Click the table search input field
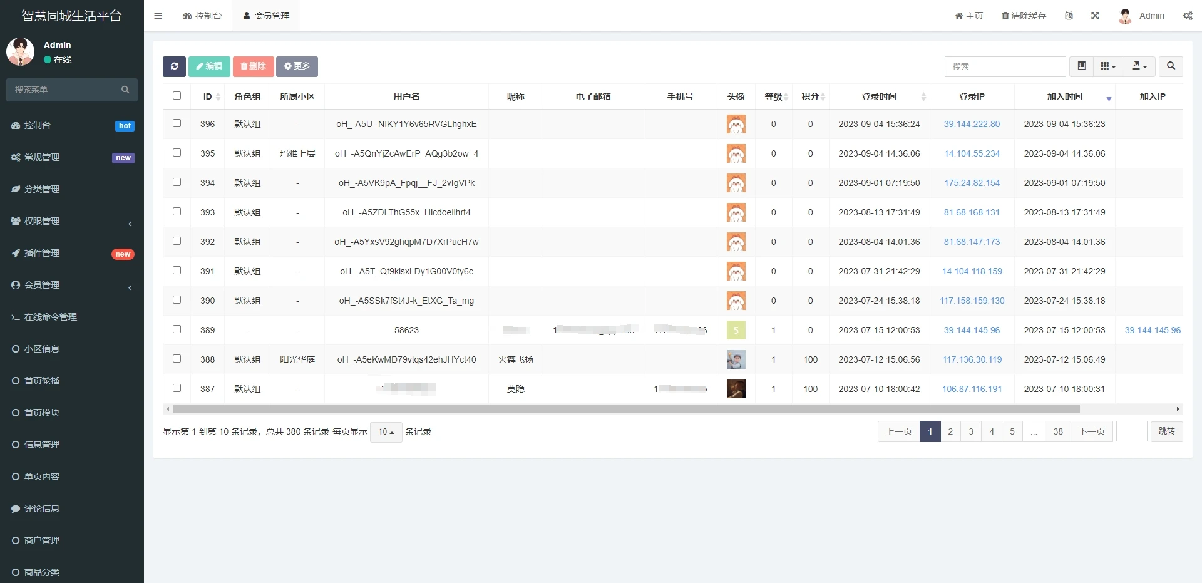The image size is (1202, 583). tap(1005, 66)
